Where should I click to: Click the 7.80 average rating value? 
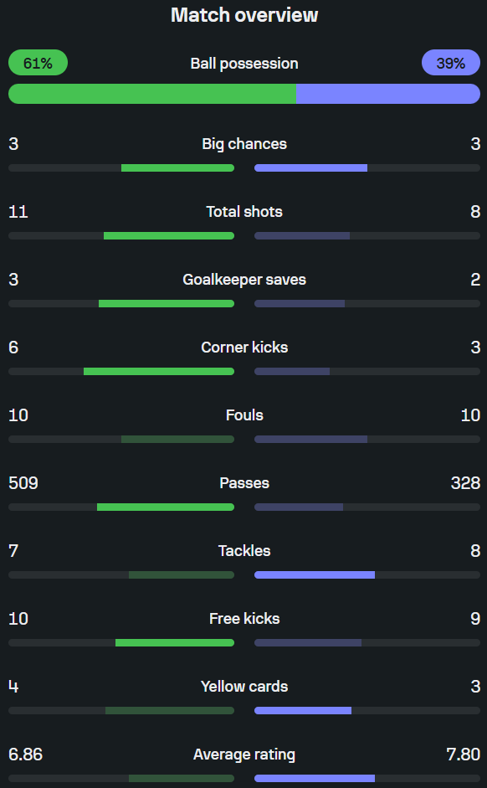[464, 755]
